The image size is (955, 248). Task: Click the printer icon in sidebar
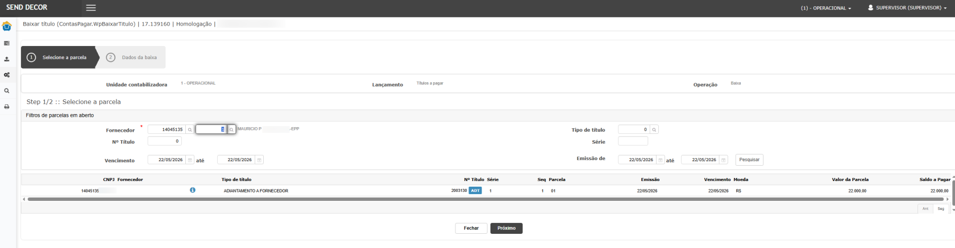(7, 107)
